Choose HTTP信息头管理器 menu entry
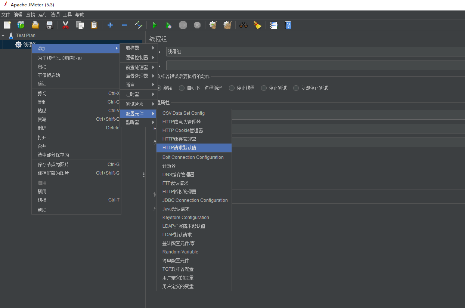The image size is (465, 308). pyautogui.click(x=194, y=122)
